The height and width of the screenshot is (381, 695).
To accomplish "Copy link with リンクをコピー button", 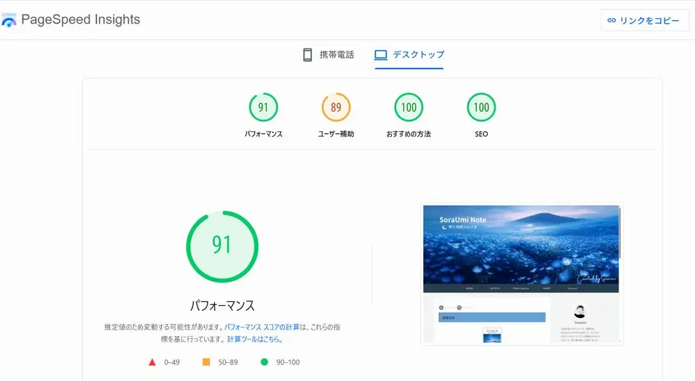I will (644, 20).
